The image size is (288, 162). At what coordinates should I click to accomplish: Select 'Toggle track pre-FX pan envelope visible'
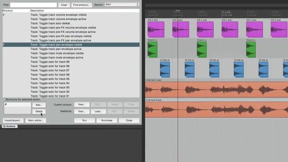pyautogui.click(x=71, y=36)
